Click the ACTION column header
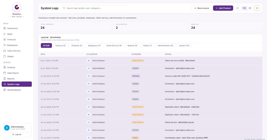 click(168, 54)
